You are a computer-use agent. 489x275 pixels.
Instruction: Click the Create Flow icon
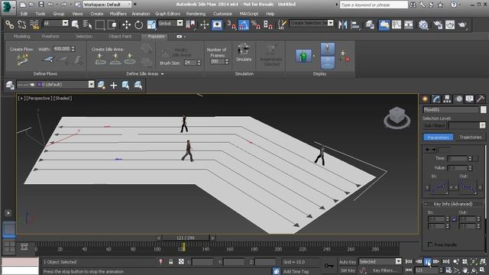pos(22,60)
